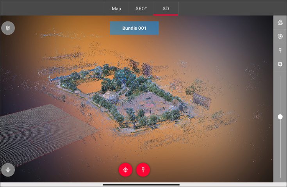This screenshot has width=287, height=187.
Task: Open settings gear in right sidebar
Action: [x=280, y=64]
